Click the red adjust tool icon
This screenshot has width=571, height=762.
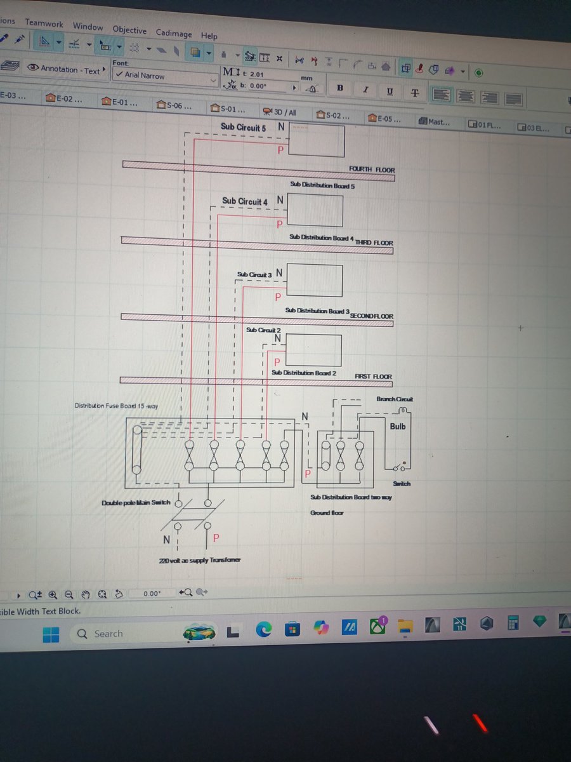coord(315,61)
